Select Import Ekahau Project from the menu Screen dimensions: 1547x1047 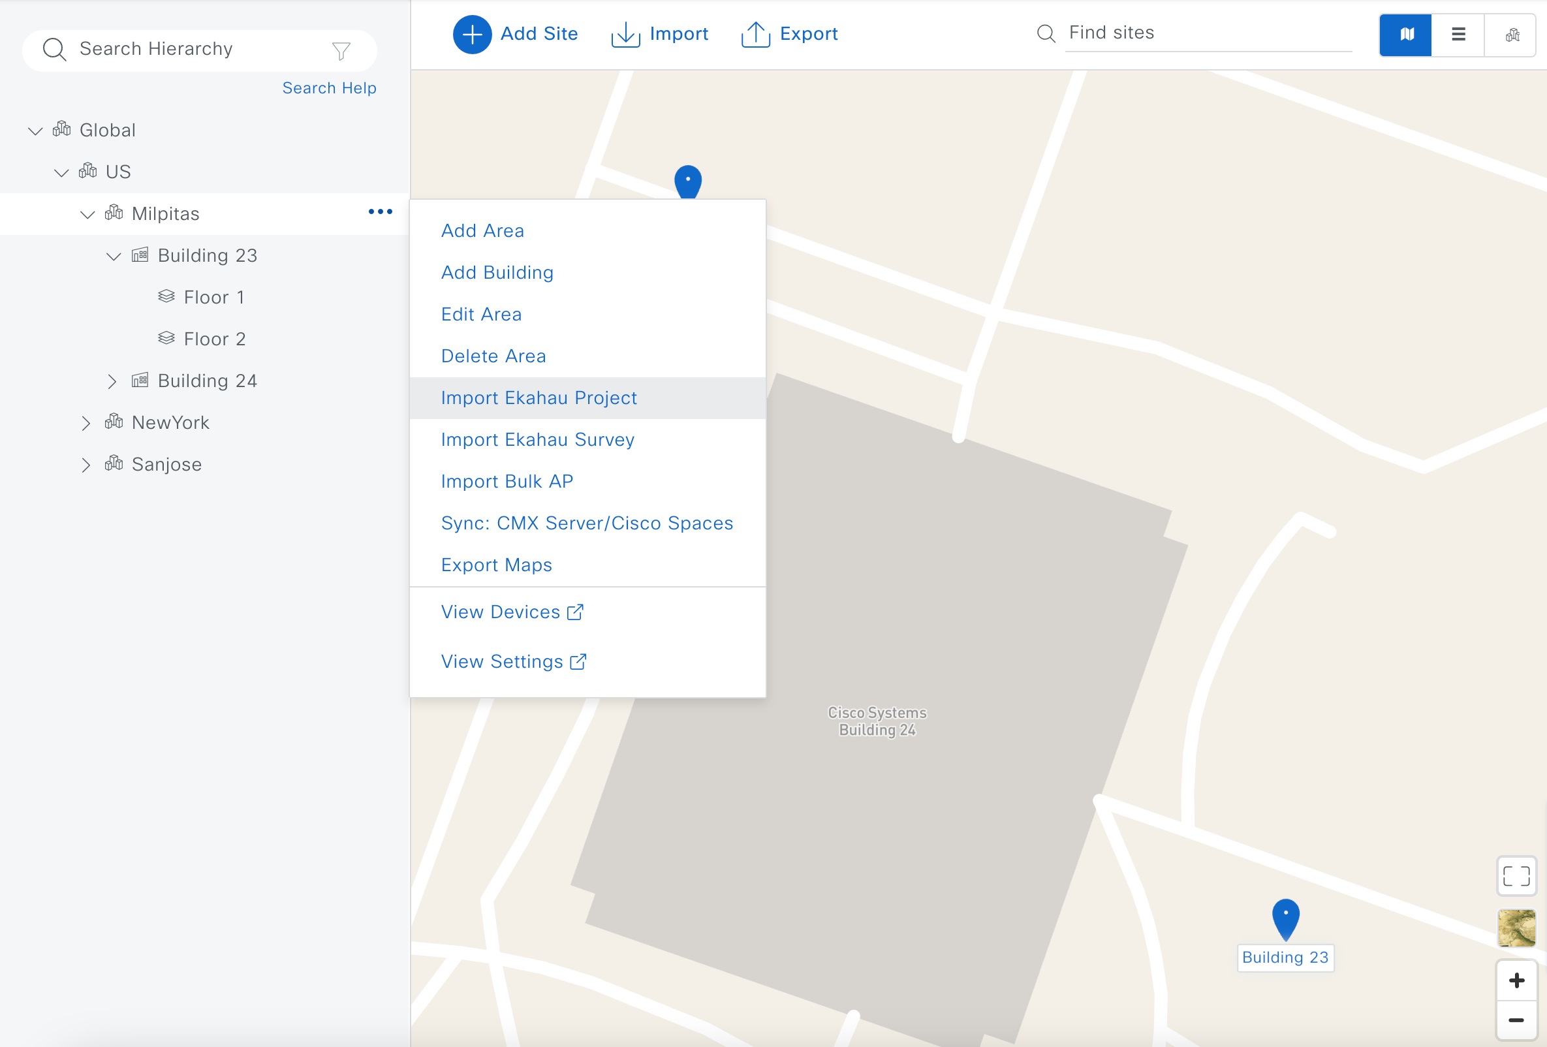pos(539,398)
